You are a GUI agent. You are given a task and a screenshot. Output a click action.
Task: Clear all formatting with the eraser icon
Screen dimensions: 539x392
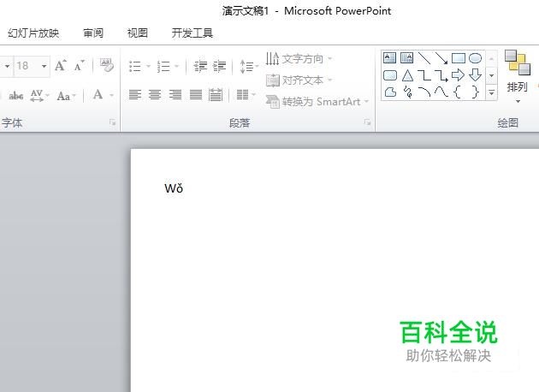coord(107,65)
